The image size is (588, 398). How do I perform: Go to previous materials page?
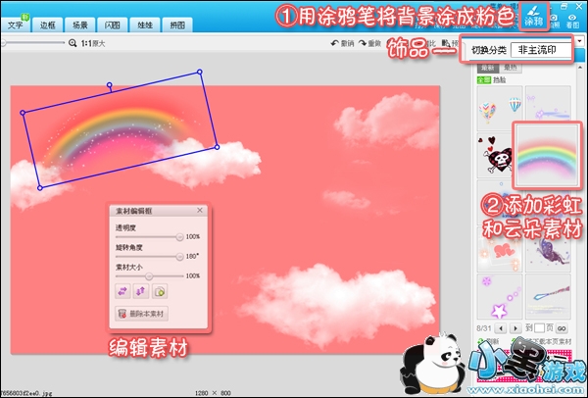(x=501, y=328)
